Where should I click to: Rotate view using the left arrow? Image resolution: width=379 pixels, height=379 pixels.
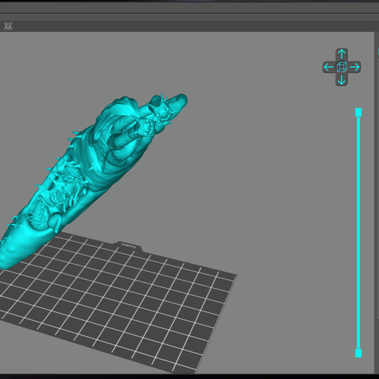[328, 67]
